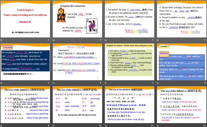Click the 'Section D' text on slide 1
The height and width of the screenshot is (127, 207).
pos(25,22)
